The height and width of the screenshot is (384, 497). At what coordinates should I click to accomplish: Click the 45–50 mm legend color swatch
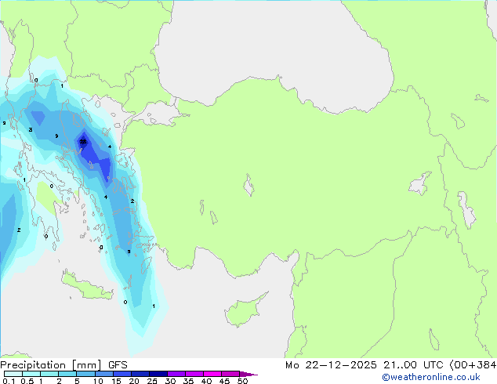point(230,374)
